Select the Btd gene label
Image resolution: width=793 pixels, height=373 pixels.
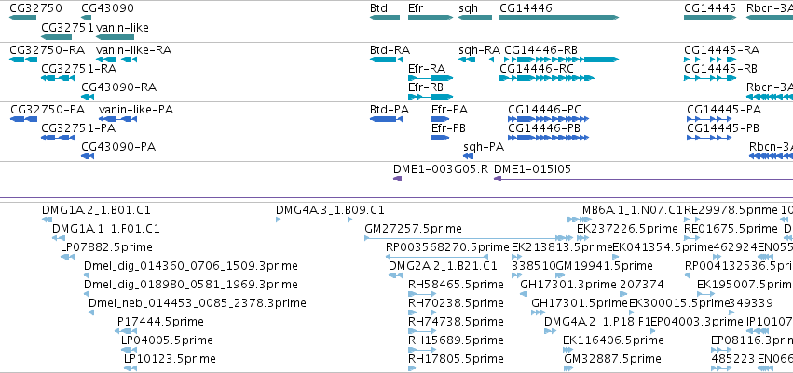click(378, 8)
